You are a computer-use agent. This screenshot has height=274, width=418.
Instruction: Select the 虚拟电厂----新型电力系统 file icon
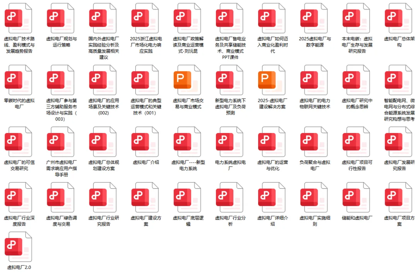(x=187, y=142)
